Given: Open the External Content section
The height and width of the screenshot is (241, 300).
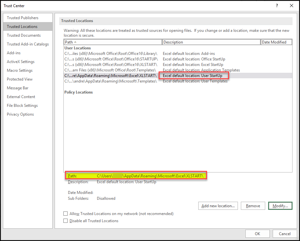Looking at the screenshot, I should (x=21, y=96).
